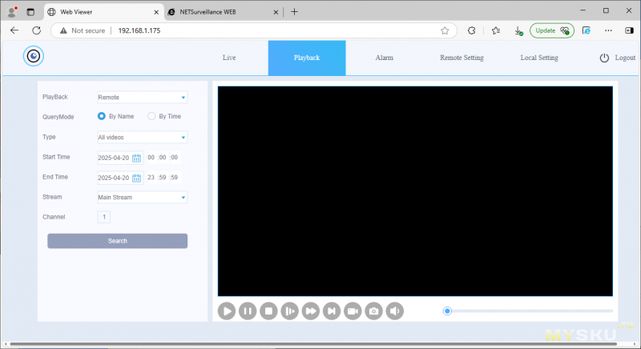Viewport: 641px width, 349px height.
Task: Open the browser downloads icon
Action: 518,30
